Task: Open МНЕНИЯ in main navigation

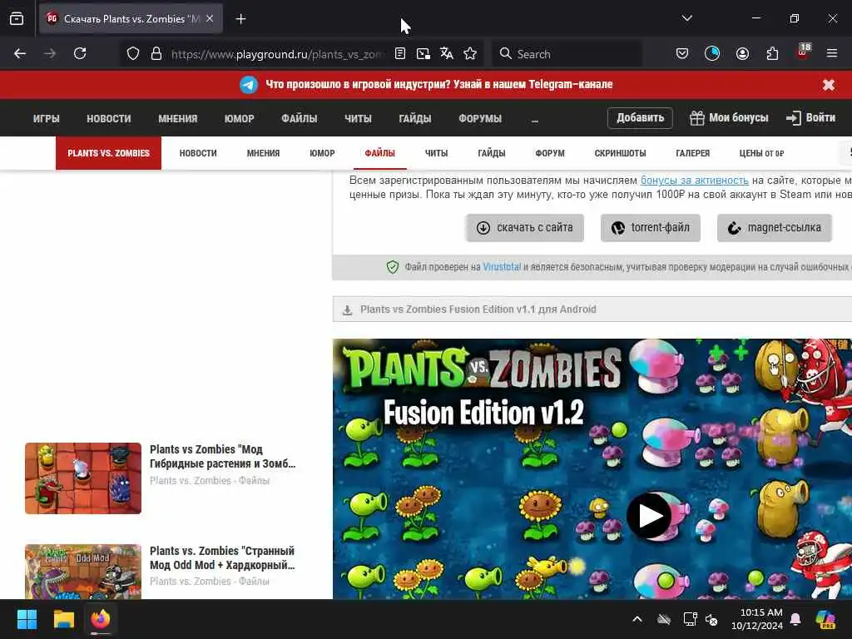Action: click(178, 118)
